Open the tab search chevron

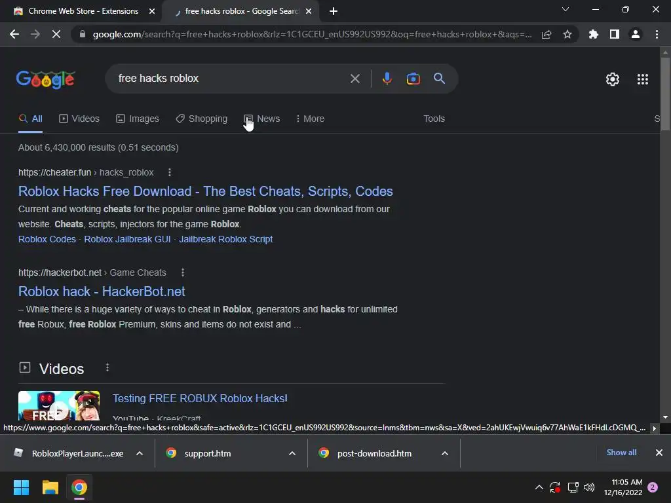coord(566,9)
